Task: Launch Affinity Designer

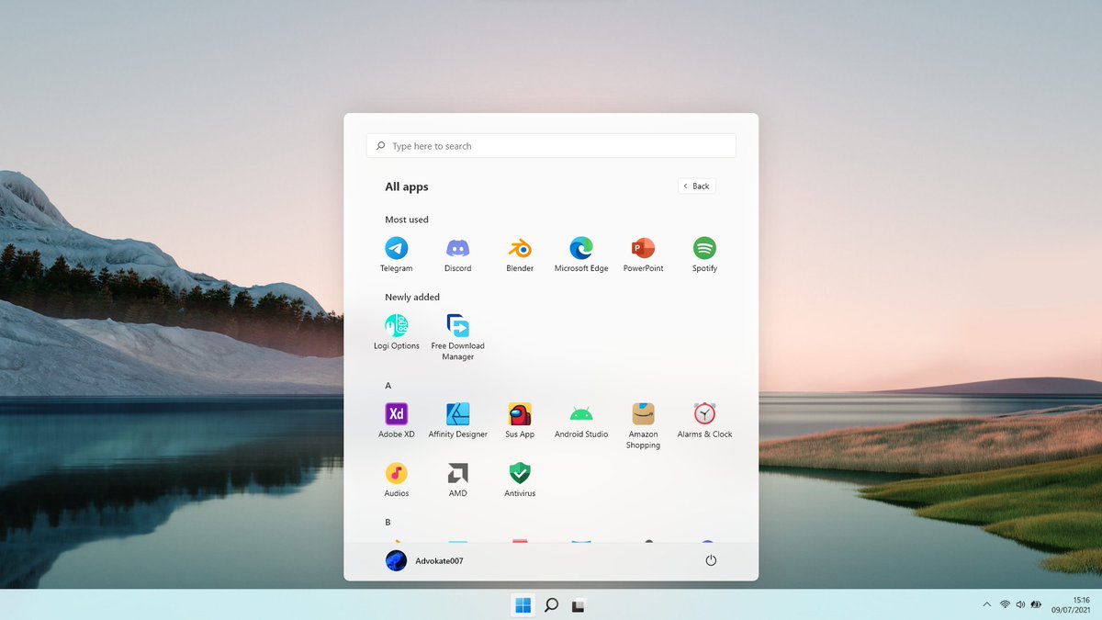Action: coord(457,421)
